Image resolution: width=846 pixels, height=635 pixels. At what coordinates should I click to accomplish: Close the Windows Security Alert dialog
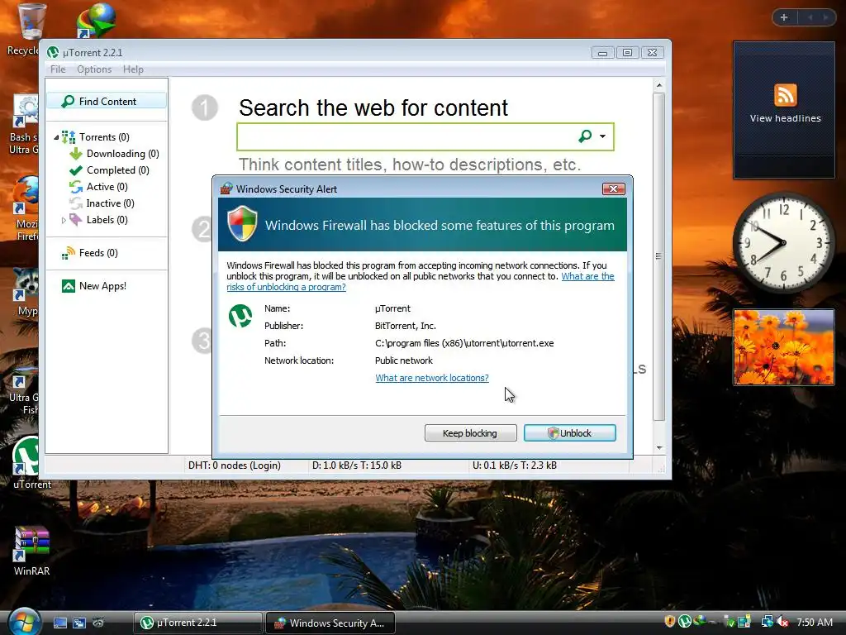[x=614, y=189]
